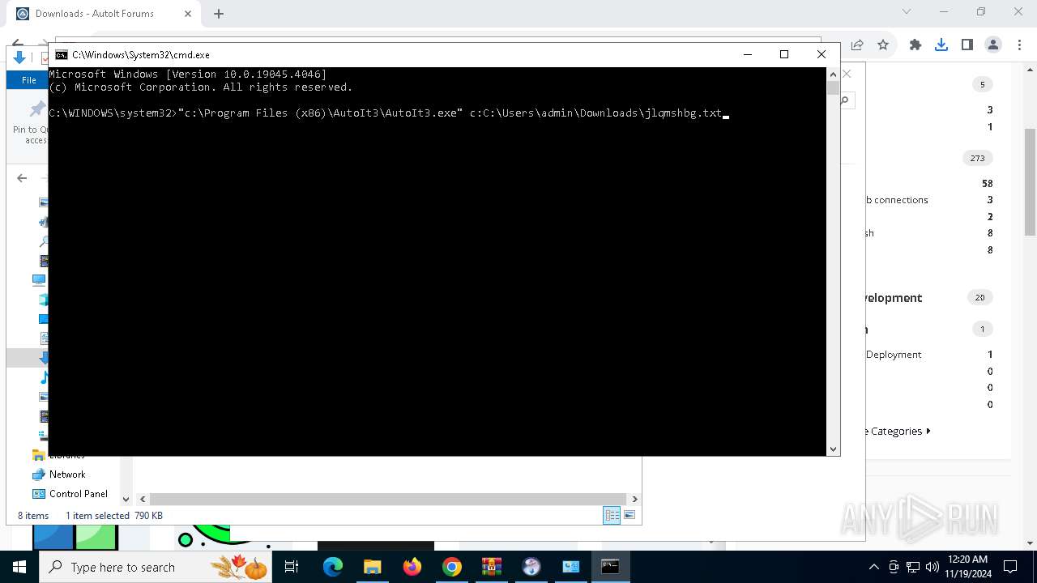The image size is (1037, 583).
Task: Click the 'b connections' category link
Action: pyautogui.click(x=896, y=200)
